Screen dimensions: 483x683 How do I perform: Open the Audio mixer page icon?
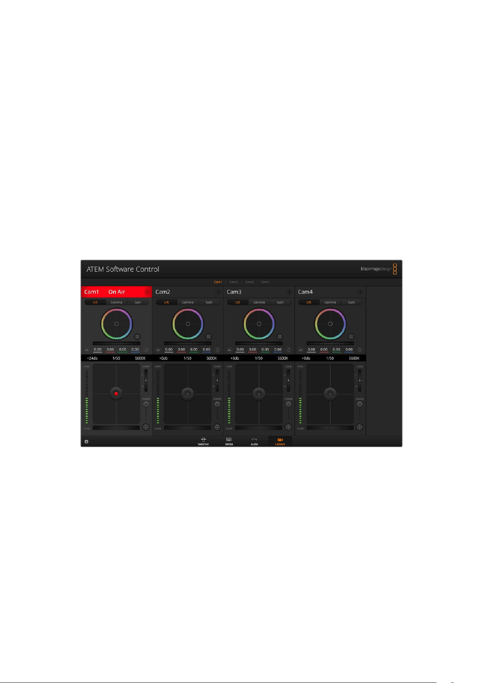click(x=254, y=441)
